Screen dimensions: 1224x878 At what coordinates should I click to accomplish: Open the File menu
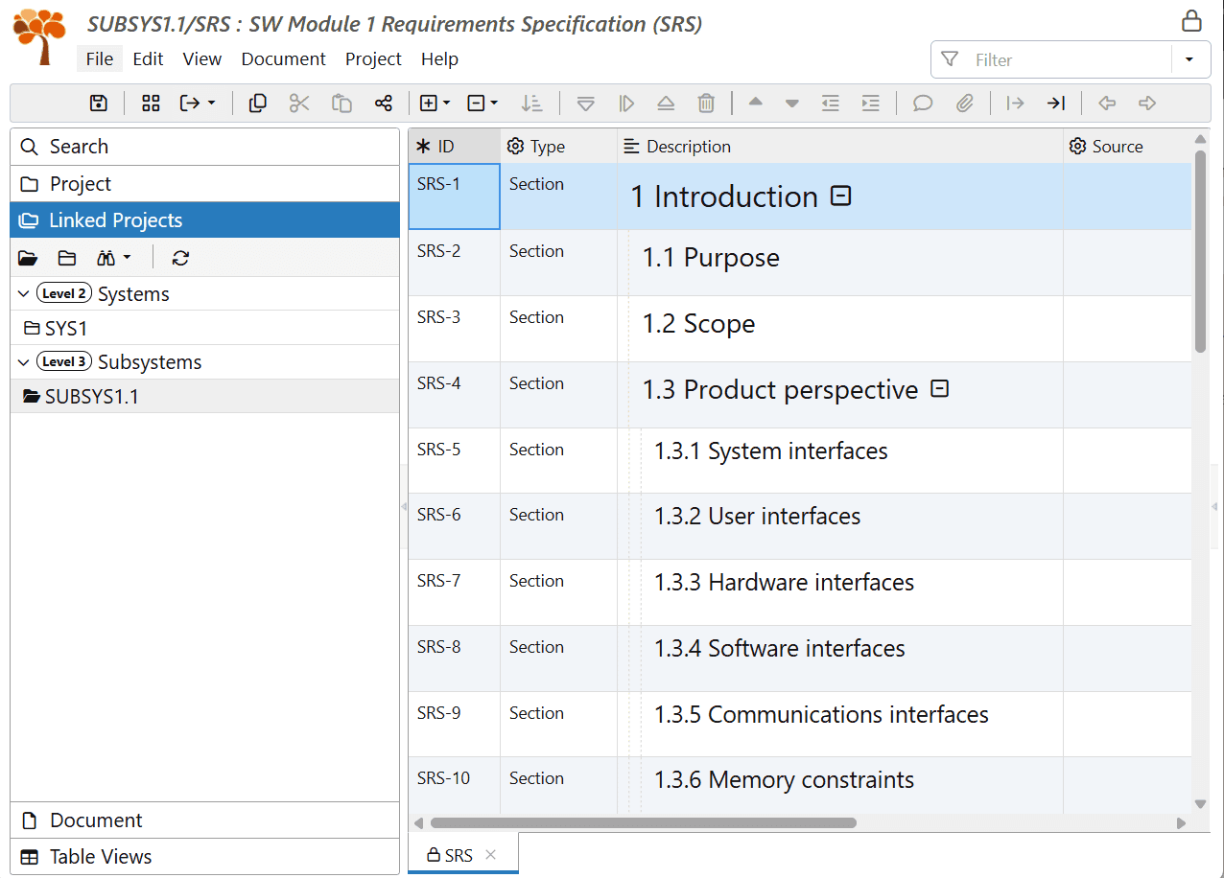click(100, 58)
